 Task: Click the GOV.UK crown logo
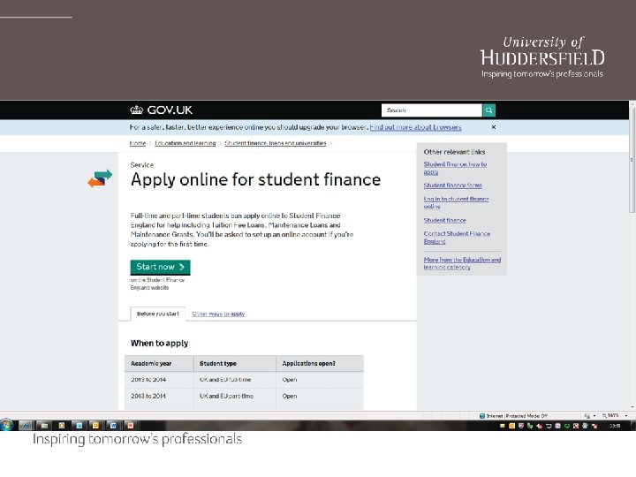coord(137,110)
